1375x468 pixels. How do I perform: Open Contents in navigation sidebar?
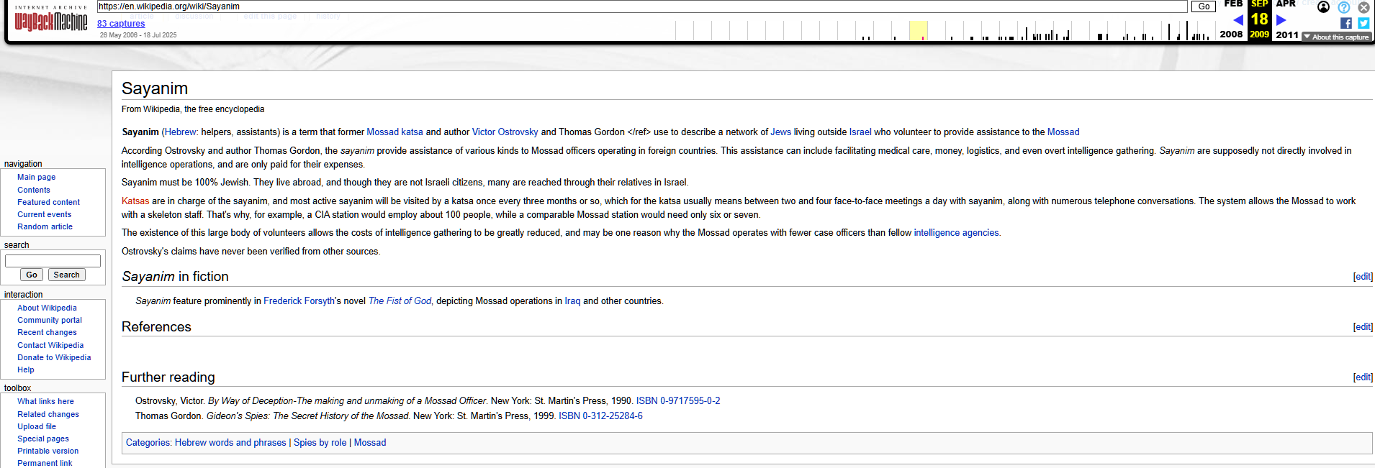click(x=34, y=190)
